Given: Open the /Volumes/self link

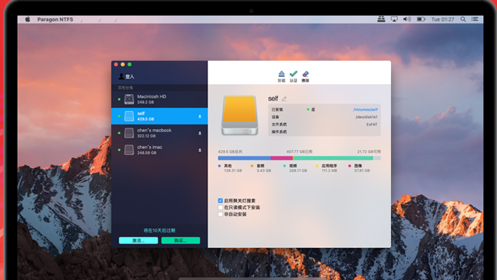Looking at the screenshot, I should (365, 110).
